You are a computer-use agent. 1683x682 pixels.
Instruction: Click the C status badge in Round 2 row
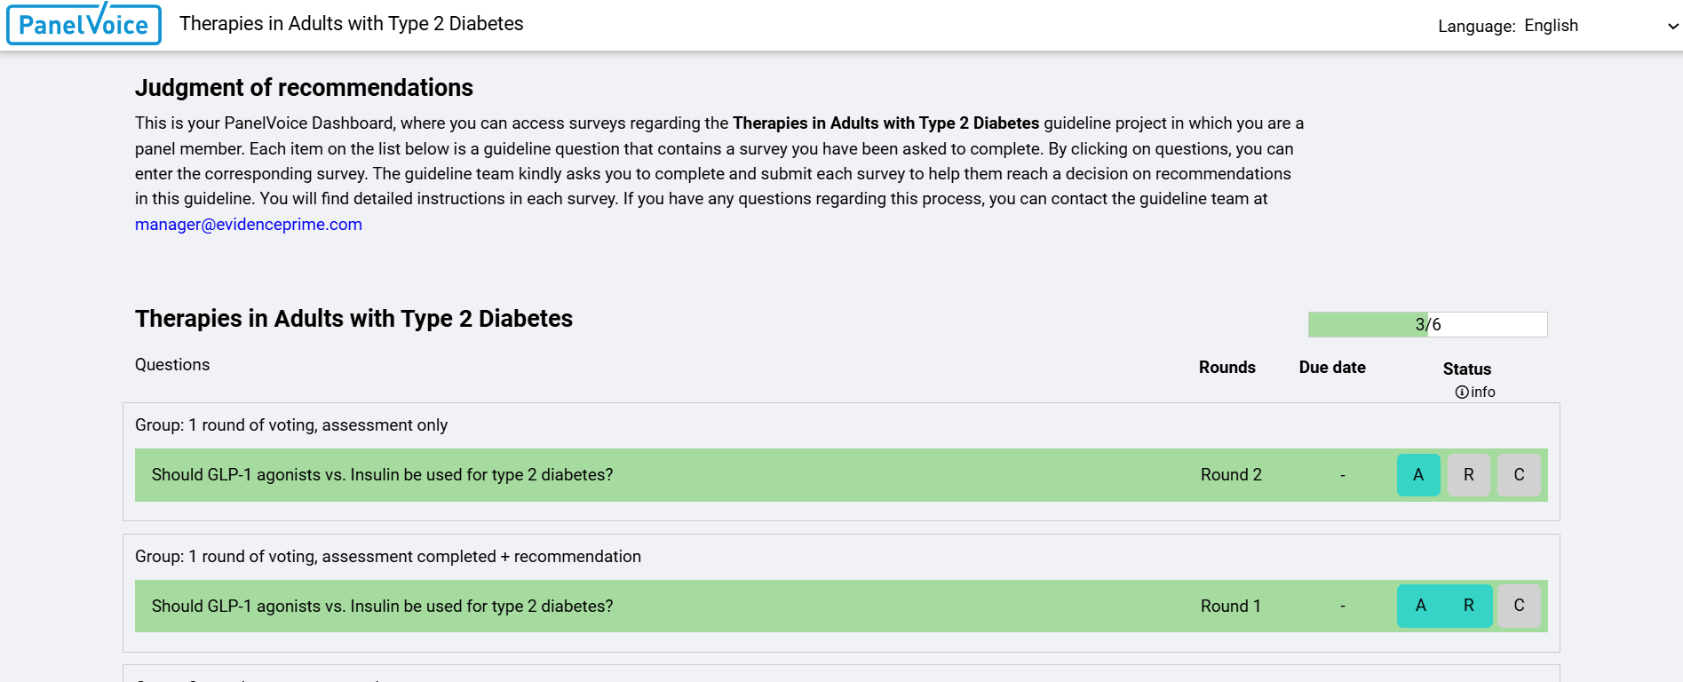tap(1519, 475)
